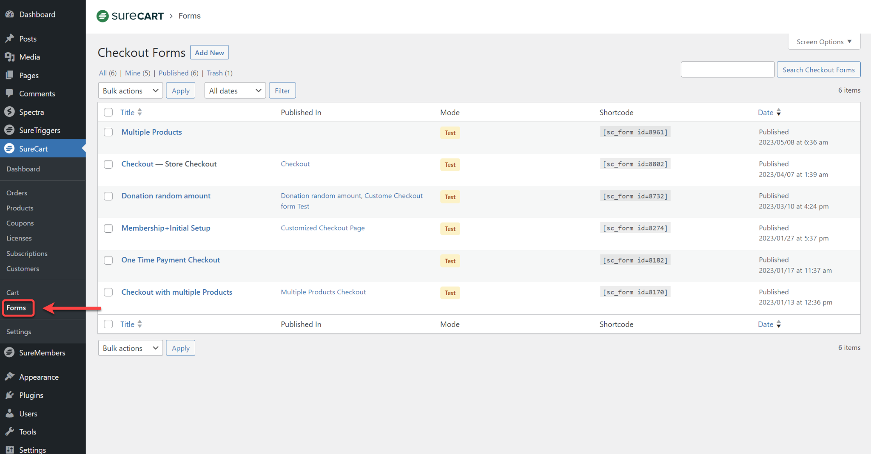Click the Add New button

coord(209,53)
